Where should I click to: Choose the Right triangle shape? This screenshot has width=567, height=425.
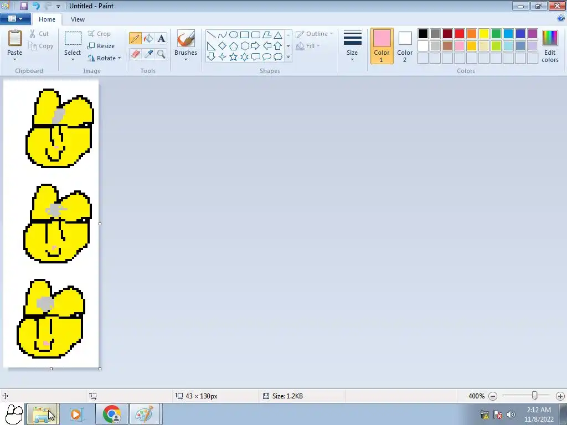coord(212,46)
